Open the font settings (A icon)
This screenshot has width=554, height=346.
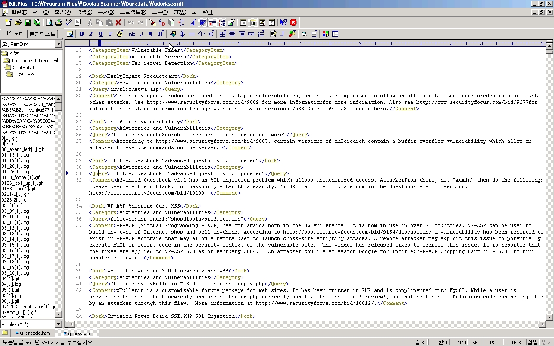[x=193, y=22]
